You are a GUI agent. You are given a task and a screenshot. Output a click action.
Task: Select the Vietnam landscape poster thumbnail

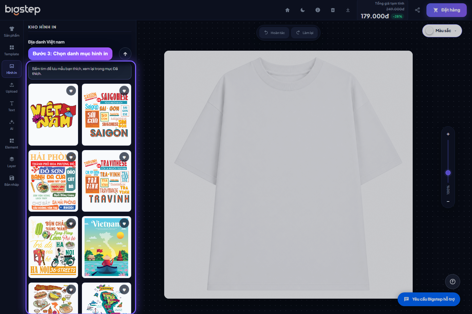(107, 247)
